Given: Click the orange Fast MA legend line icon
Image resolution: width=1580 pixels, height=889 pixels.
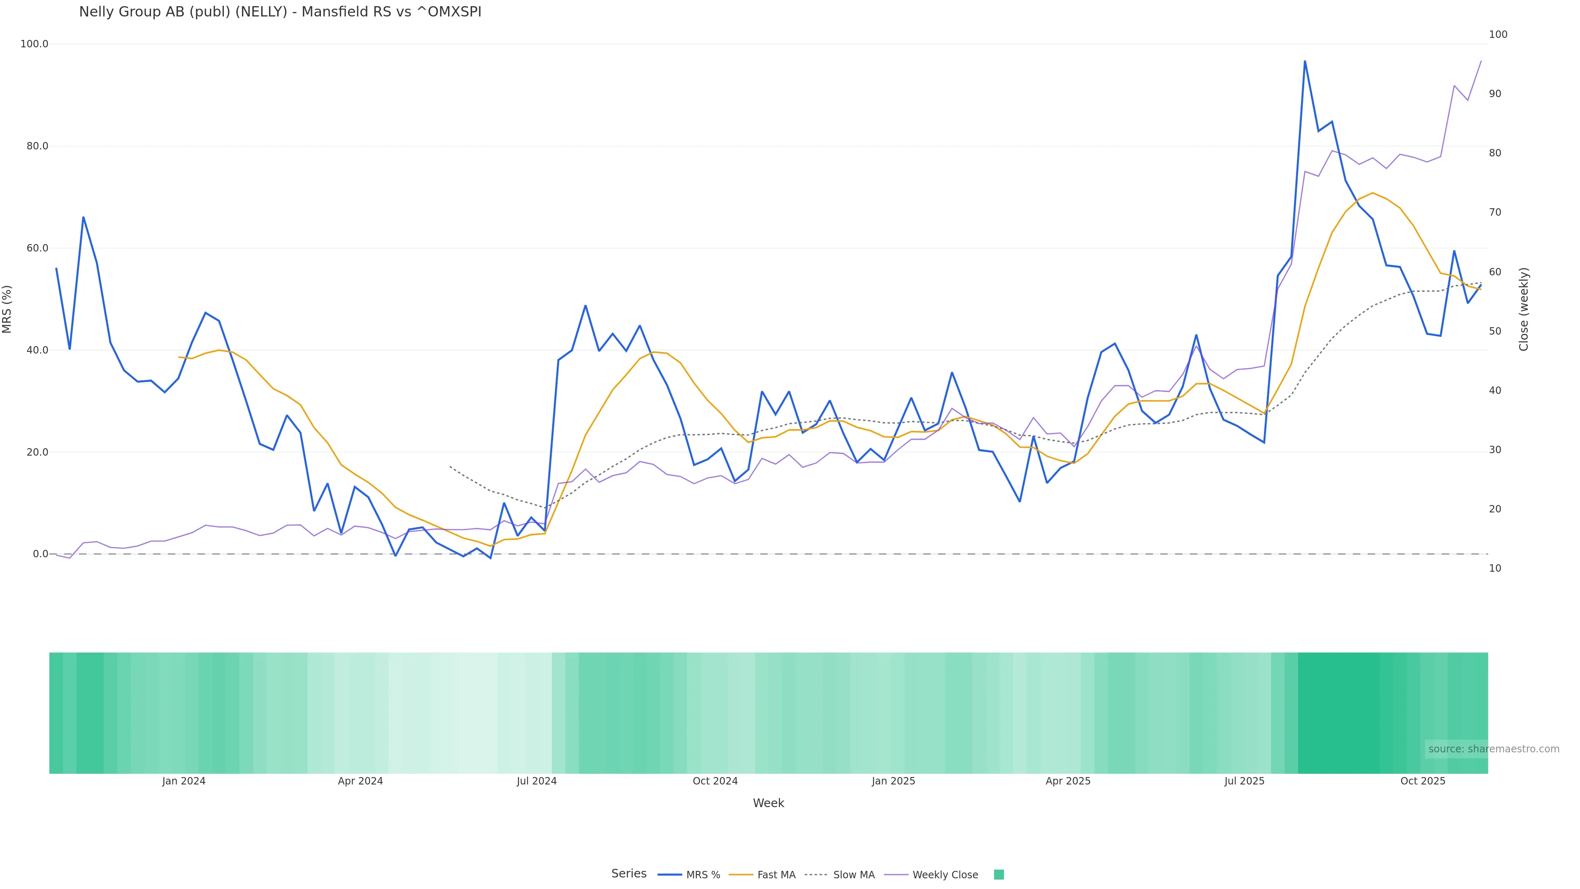Looking at the screenshot, I should [x=741, y=875].
